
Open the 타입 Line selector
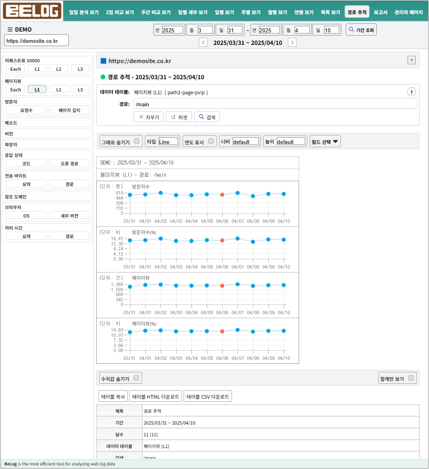168,141
